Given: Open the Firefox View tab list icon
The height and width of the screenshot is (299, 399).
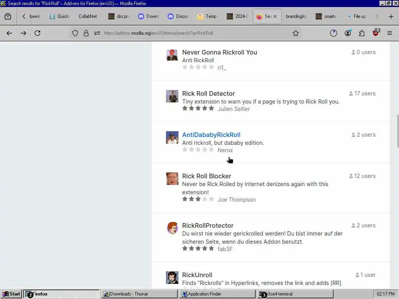Looking at the screenshot, I should point(8,16).
